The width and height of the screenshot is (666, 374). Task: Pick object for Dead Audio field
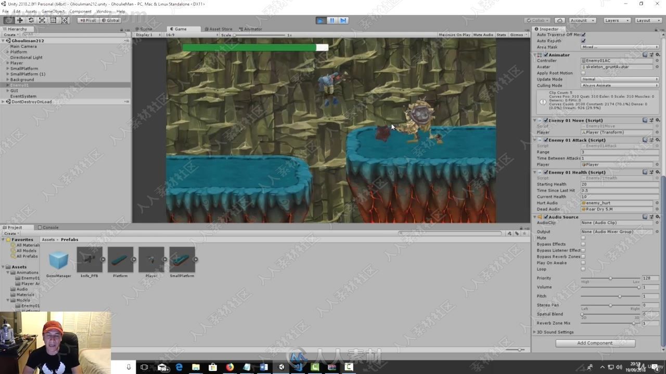click(x=657, y=209)
